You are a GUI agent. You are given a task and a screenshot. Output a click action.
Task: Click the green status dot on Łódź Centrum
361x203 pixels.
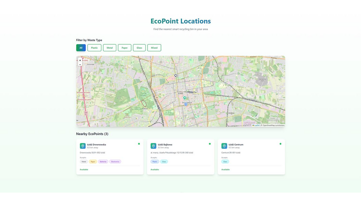[x=280, y=144]
